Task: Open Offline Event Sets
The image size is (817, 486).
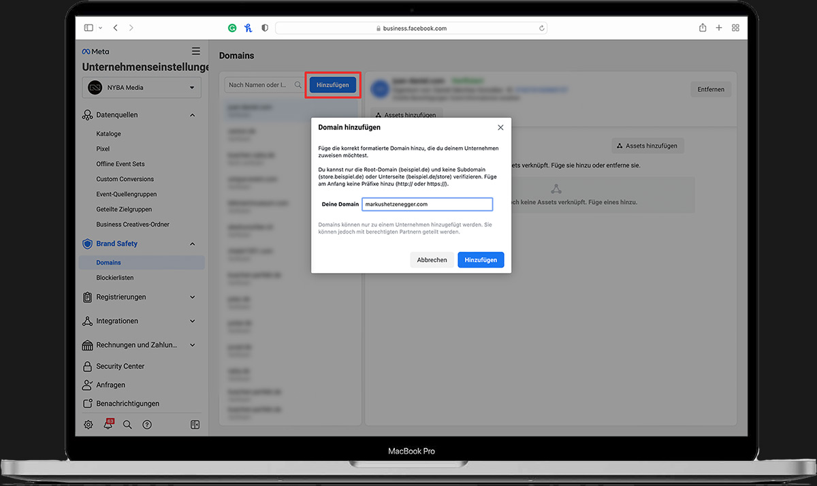Action: click(121, 164)
